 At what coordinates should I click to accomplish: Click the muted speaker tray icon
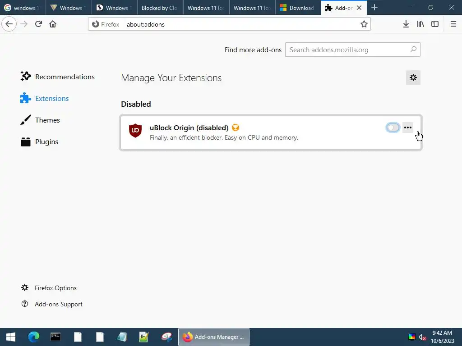[x=422, y=337]
